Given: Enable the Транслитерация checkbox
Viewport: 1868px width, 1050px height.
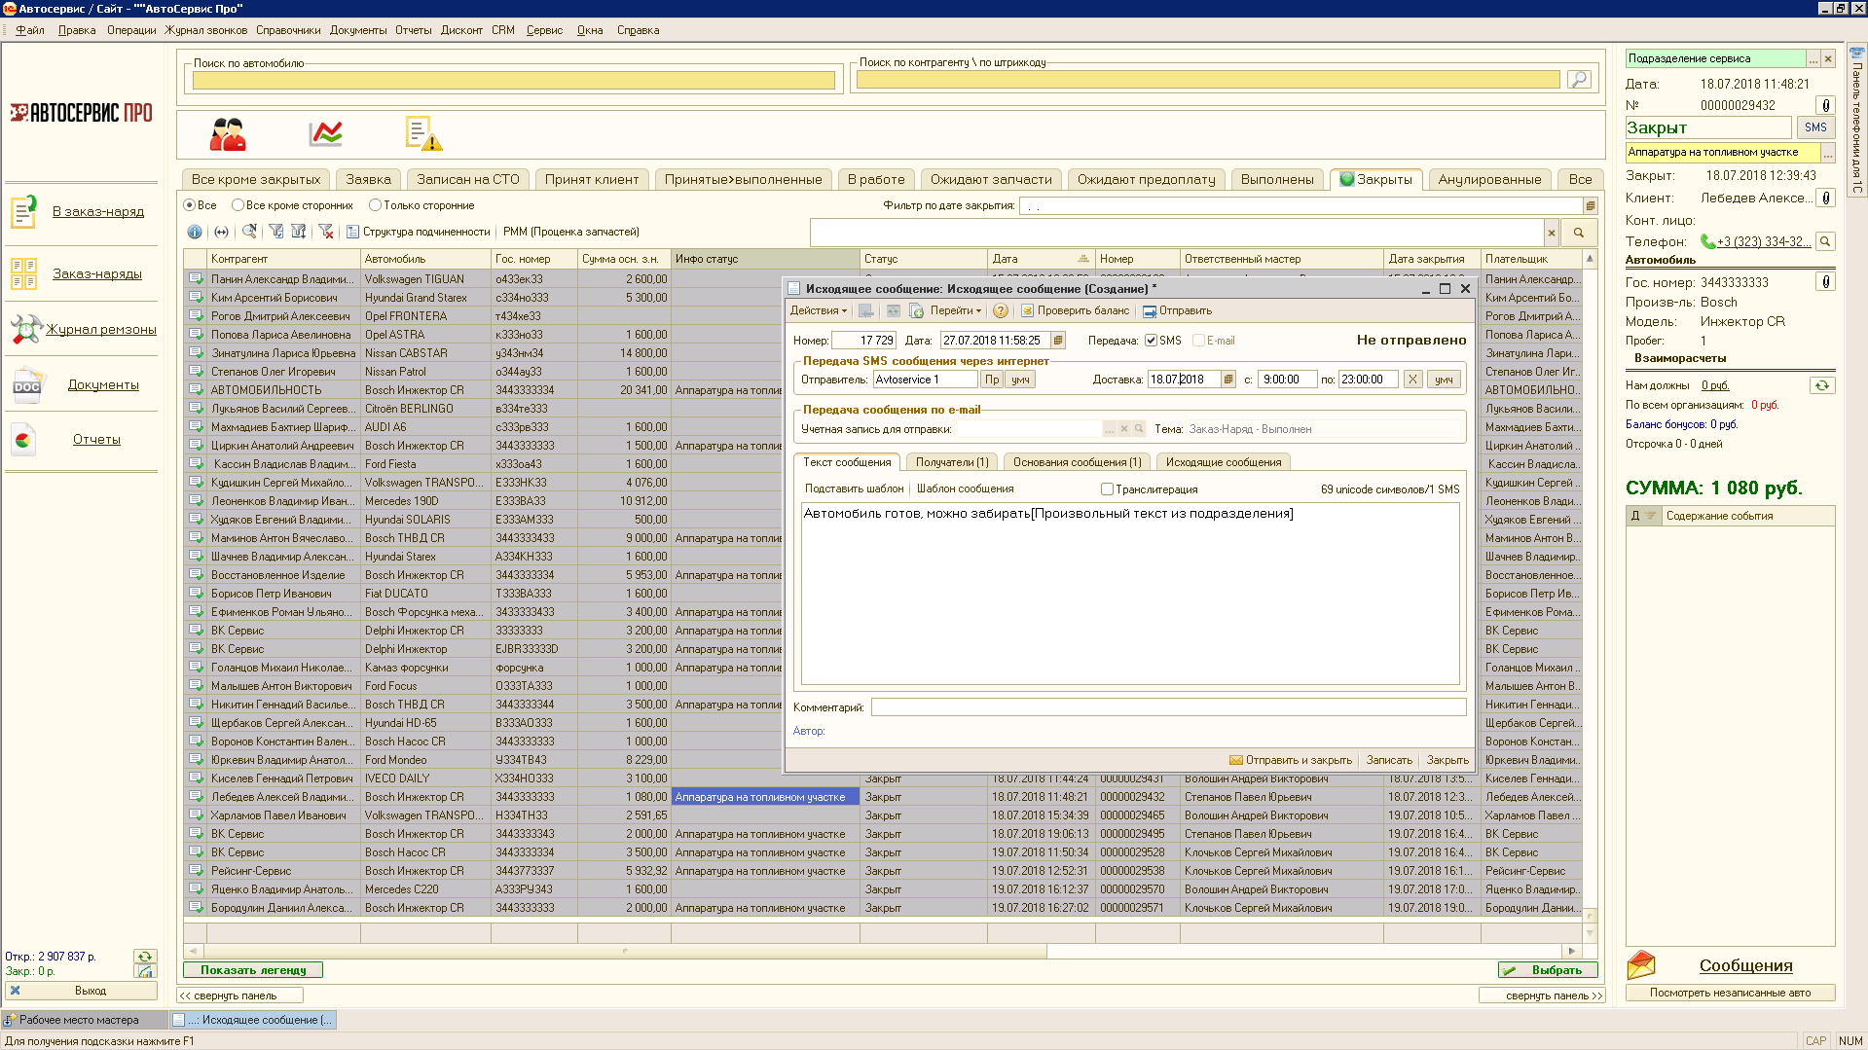Looking at the screenshot, I should [x=1107, y=489].
